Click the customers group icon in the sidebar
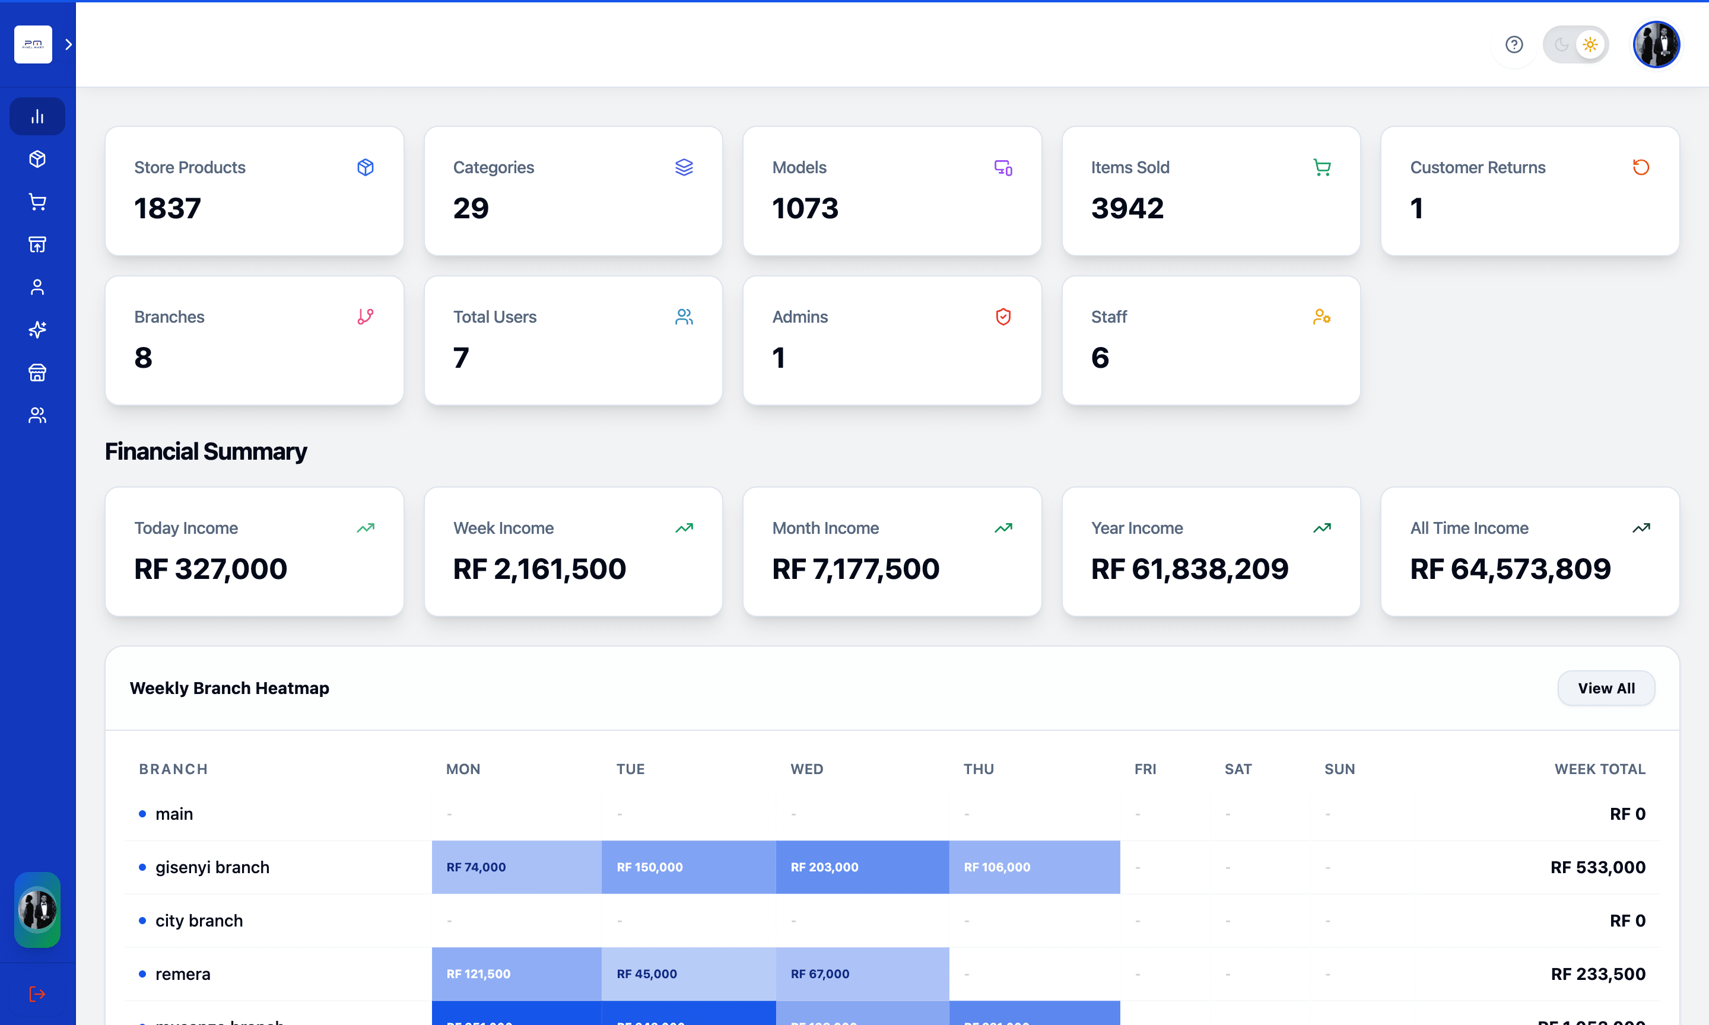This screenshot has height=1025, width=1709. click(37, 415)
